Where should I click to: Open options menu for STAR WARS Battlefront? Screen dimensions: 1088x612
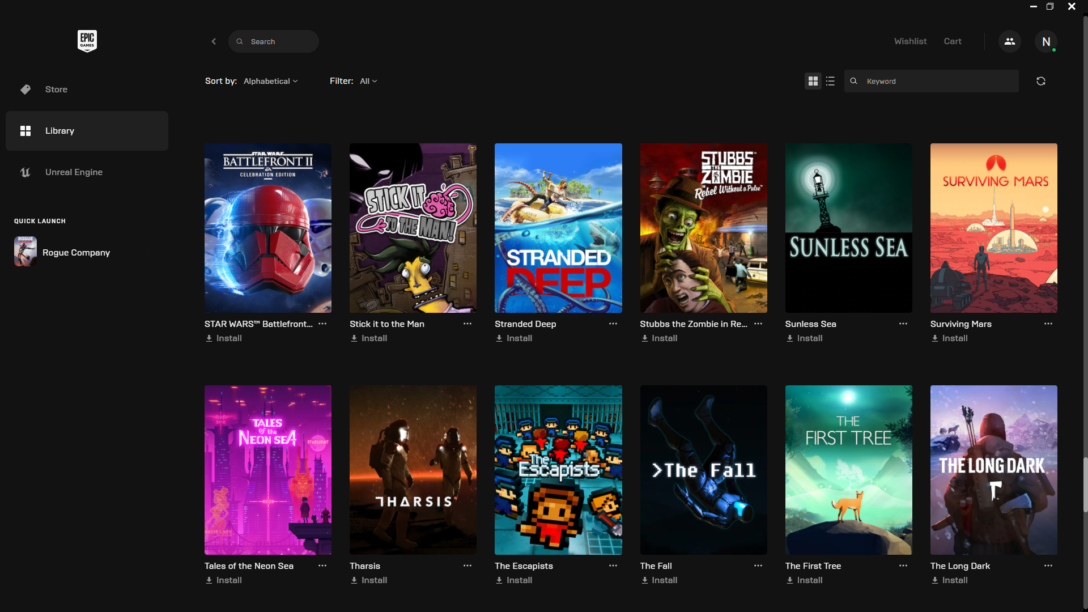tap(322, 324)
